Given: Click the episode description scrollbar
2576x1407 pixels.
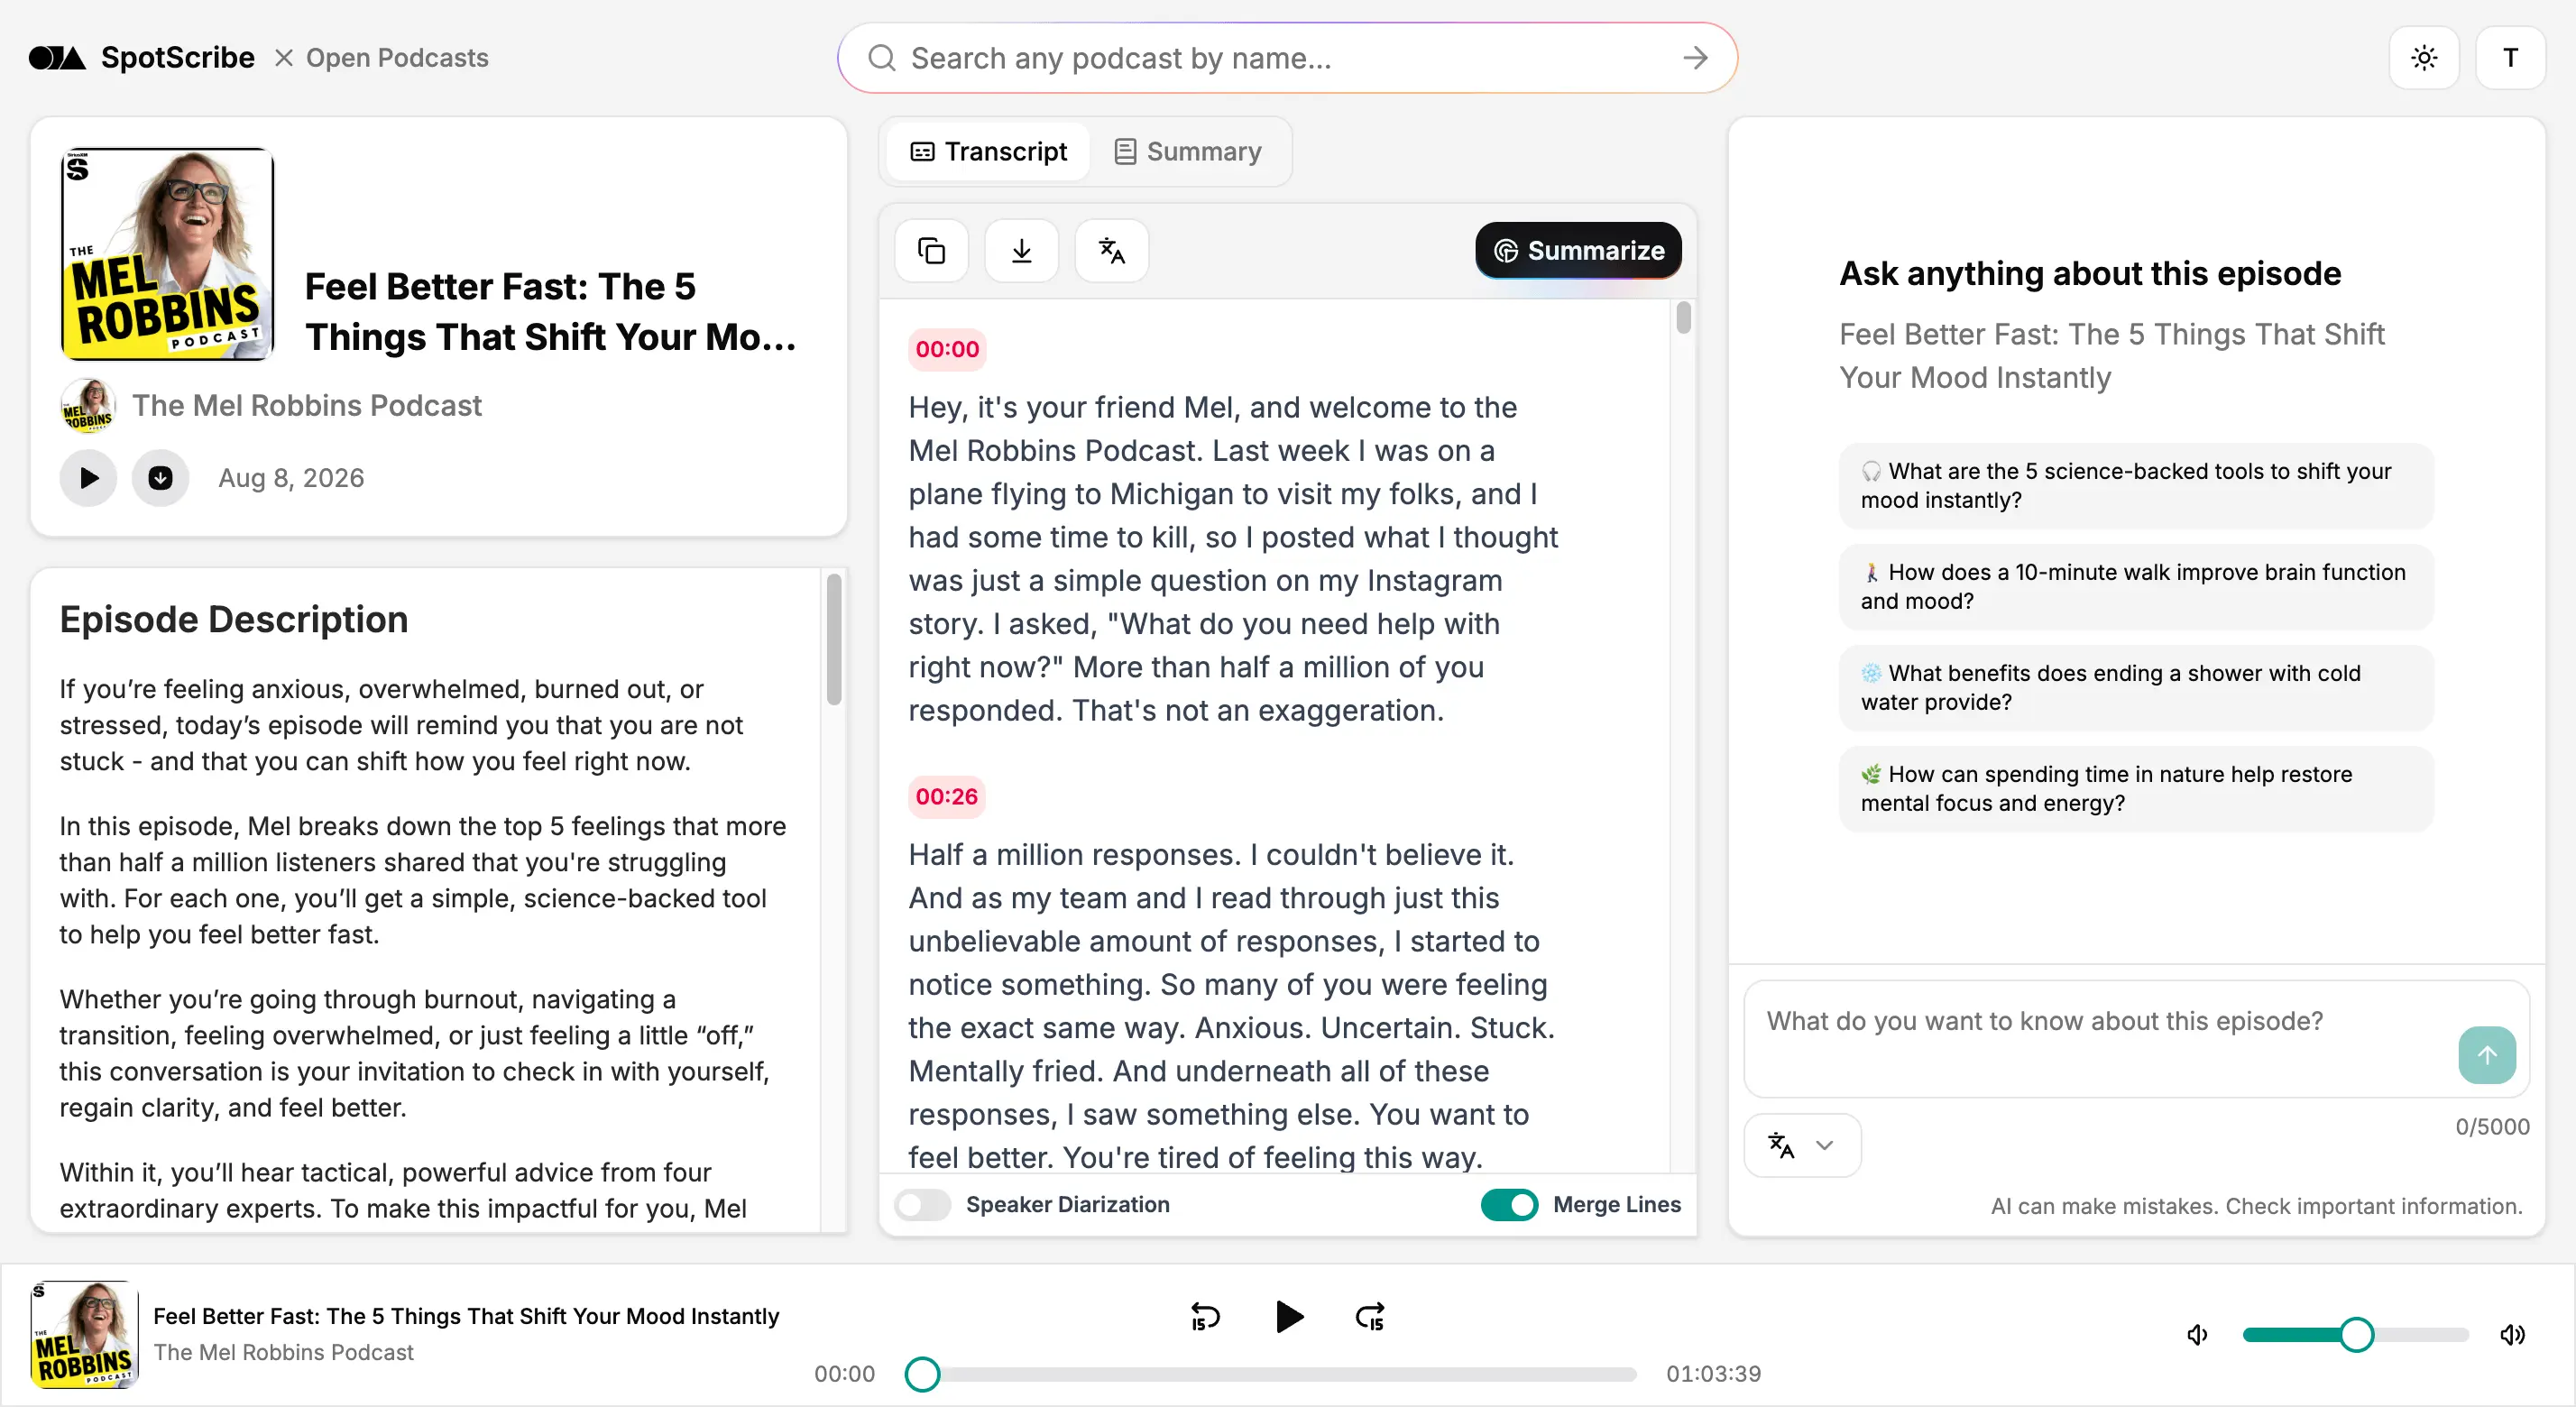Looking at the screenshot, I should click(833, 639).
